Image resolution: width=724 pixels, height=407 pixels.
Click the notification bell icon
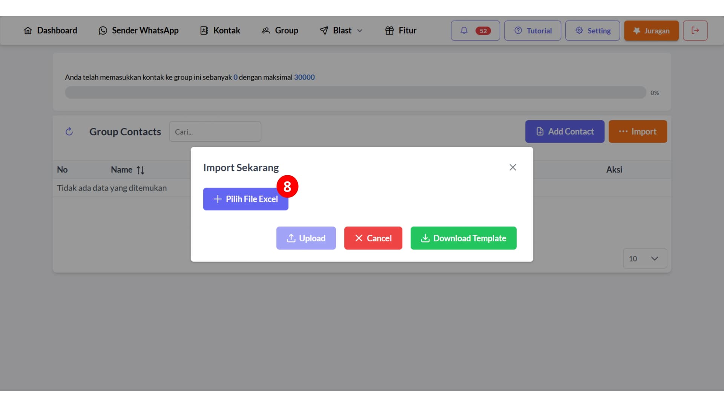click(x=463, y=30)
